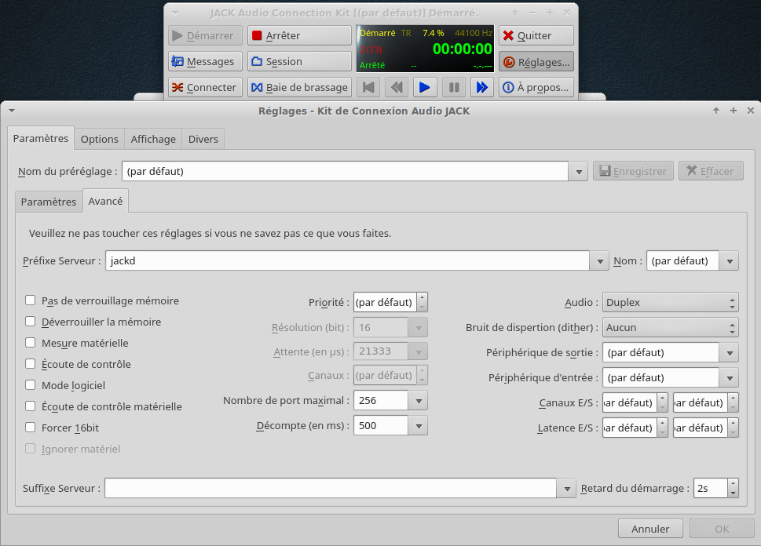Open the Nombre de port maximal dropdown
The width and height of the screenshot is (761, 546).
(x=419, y=401)
